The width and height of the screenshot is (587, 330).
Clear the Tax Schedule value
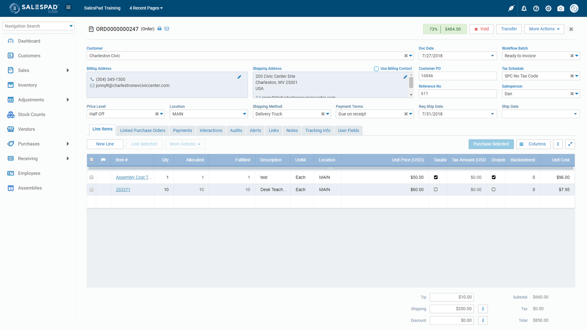[572, 76]
